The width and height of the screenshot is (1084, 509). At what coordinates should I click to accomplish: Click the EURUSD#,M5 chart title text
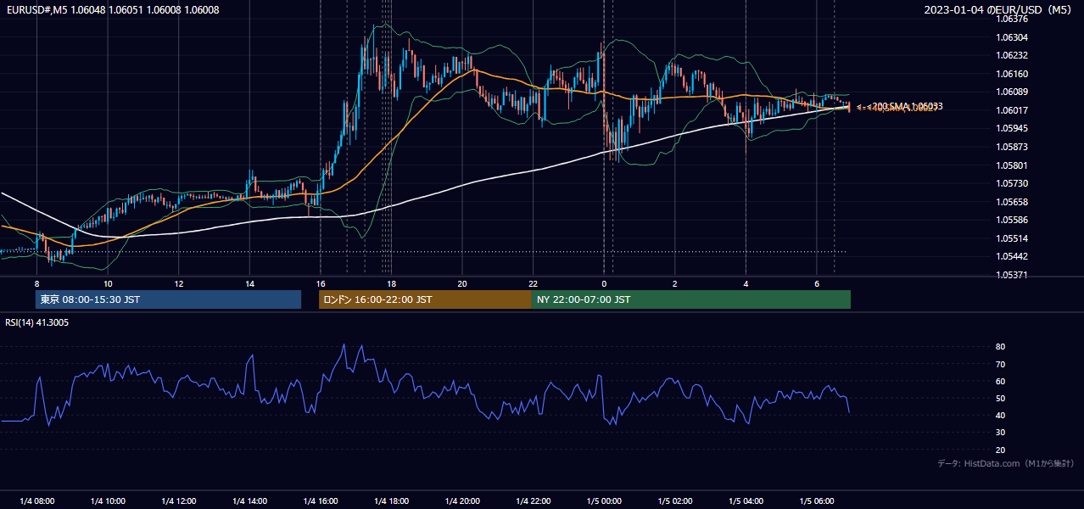113,10
